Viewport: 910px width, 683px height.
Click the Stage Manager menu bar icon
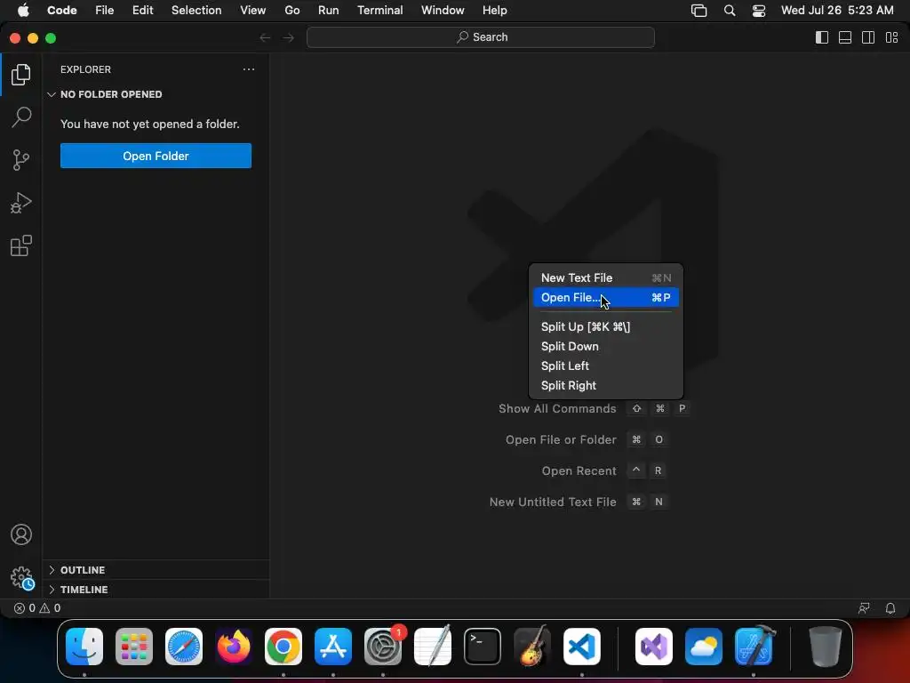[698, 11]
